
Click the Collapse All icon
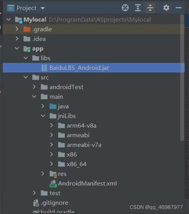(150, 8)
